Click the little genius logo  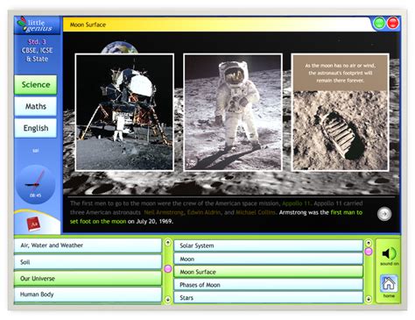click(37, 25)
